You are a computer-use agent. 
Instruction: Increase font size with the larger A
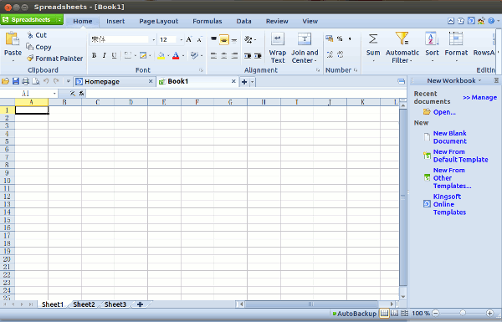tap(189, 39)
